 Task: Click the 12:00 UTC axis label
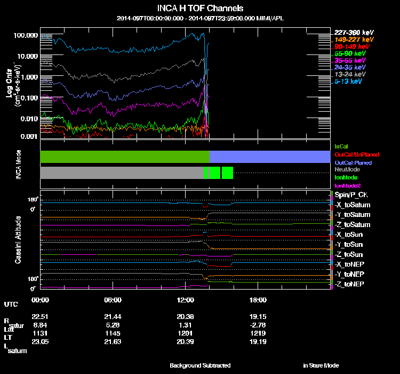click(x=186, y=300)
